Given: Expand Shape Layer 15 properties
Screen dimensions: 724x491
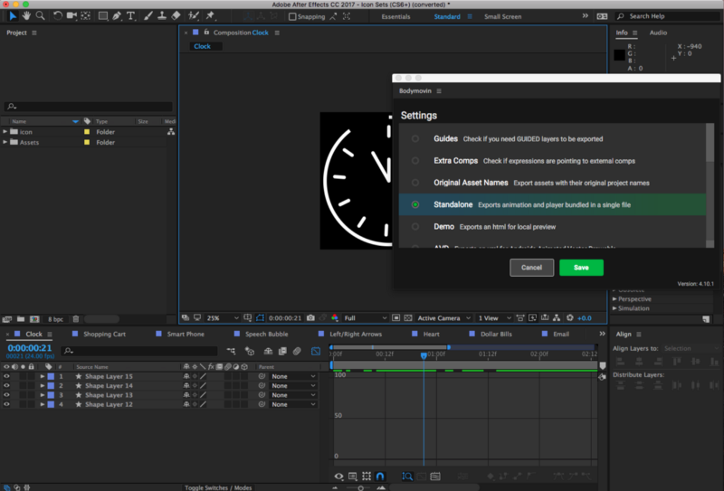Looking at the screenshot, I should (x=42, y=376).
